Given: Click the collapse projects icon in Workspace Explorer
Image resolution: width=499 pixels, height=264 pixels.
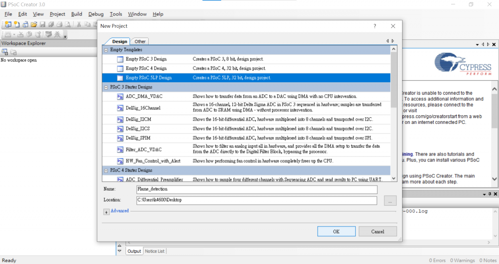Looking at the screenshot, I should pyautogui.click(x=5, y=52).
